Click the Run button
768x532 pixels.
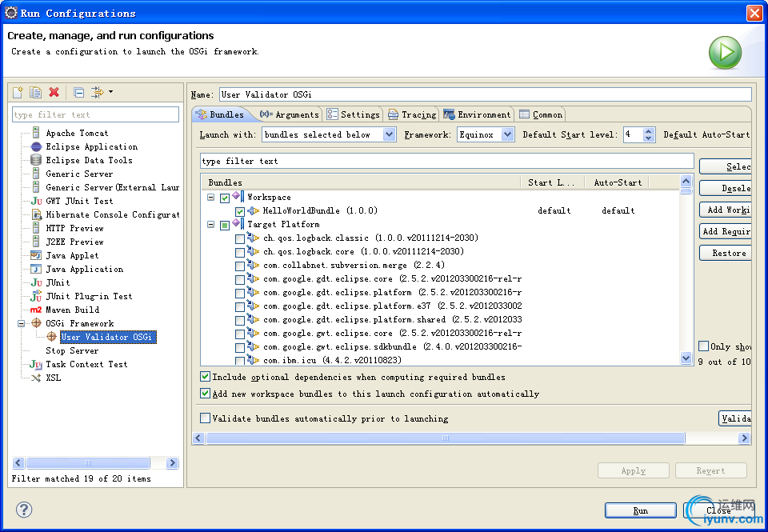(640, 510)
